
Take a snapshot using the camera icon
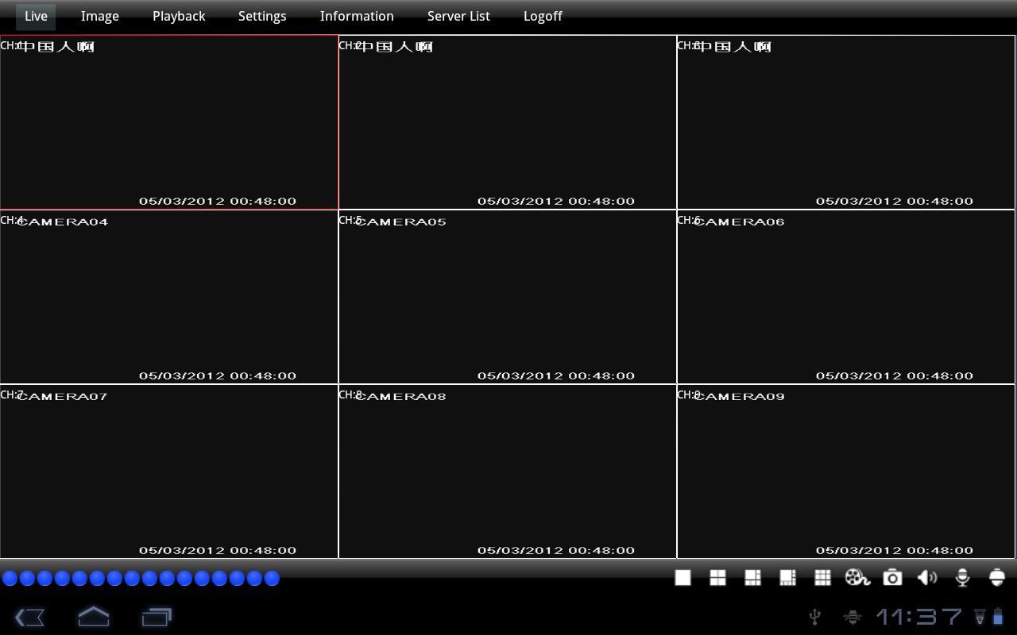point(892,577)
